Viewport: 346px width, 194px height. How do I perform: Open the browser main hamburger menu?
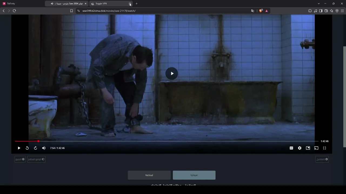(342, 11)
